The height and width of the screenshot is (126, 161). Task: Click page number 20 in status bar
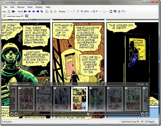pos(142,122)
